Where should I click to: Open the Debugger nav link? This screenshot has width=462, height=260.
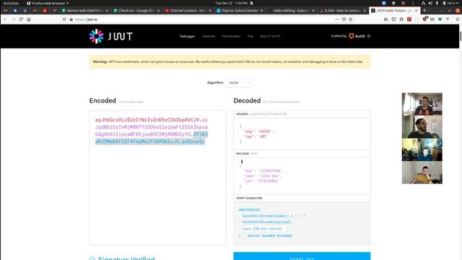[188, 36]
